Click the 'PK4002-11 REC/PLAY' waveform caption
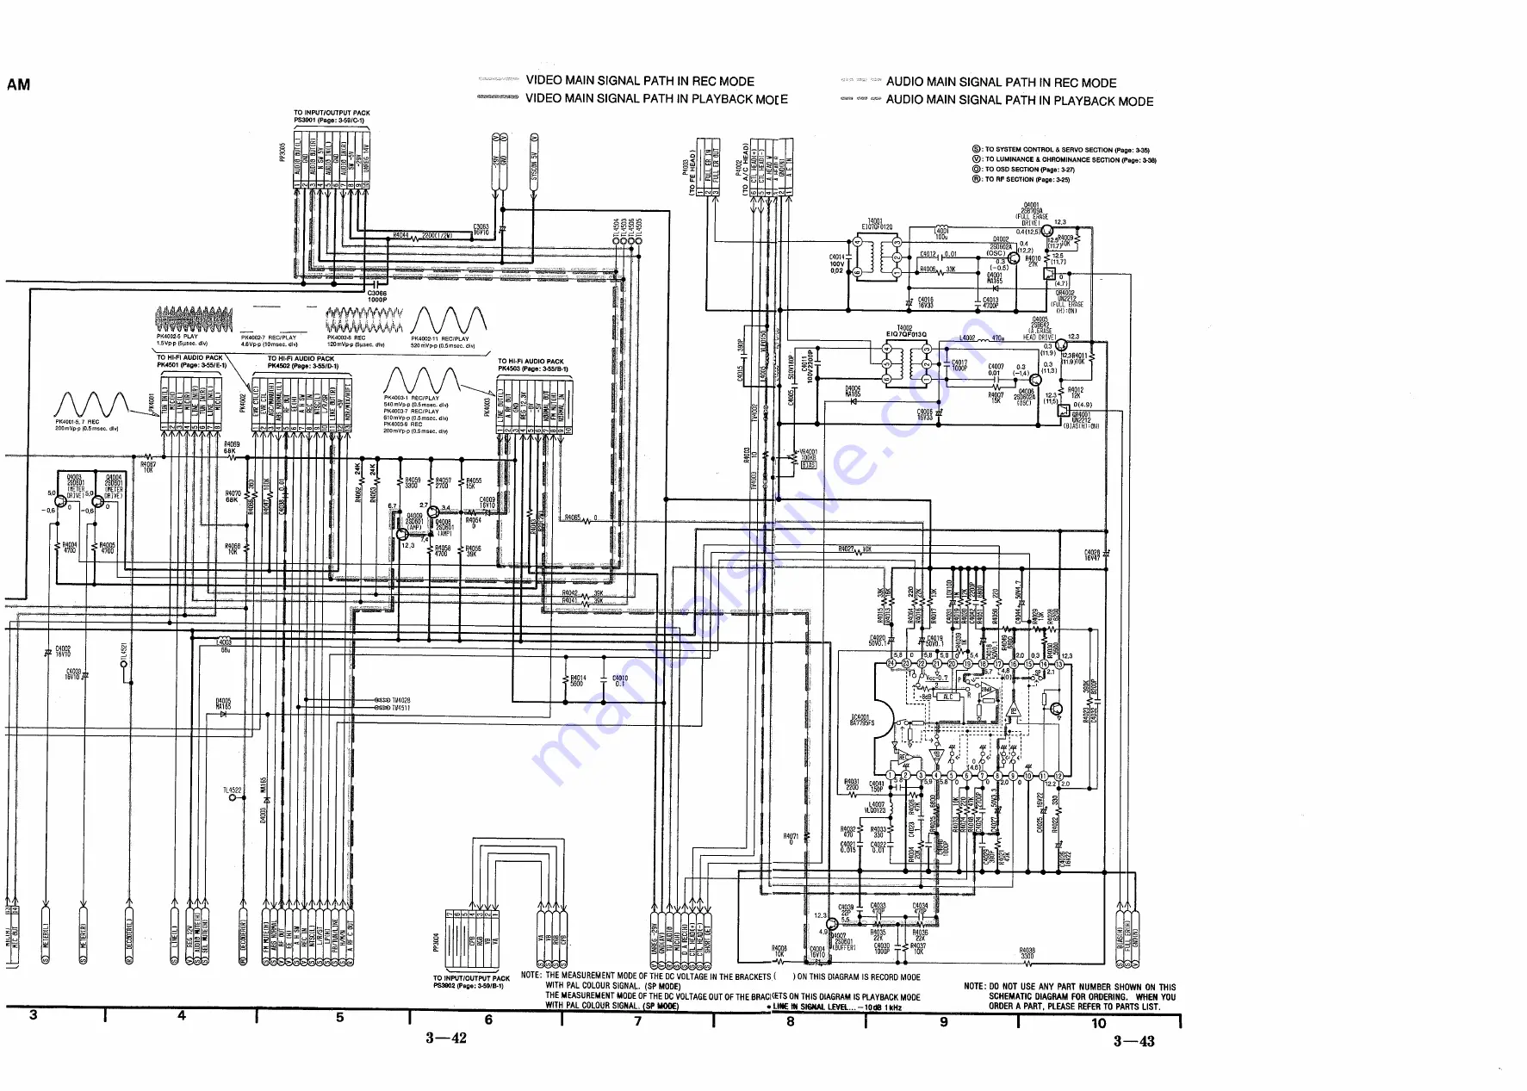 coord(440,338)
